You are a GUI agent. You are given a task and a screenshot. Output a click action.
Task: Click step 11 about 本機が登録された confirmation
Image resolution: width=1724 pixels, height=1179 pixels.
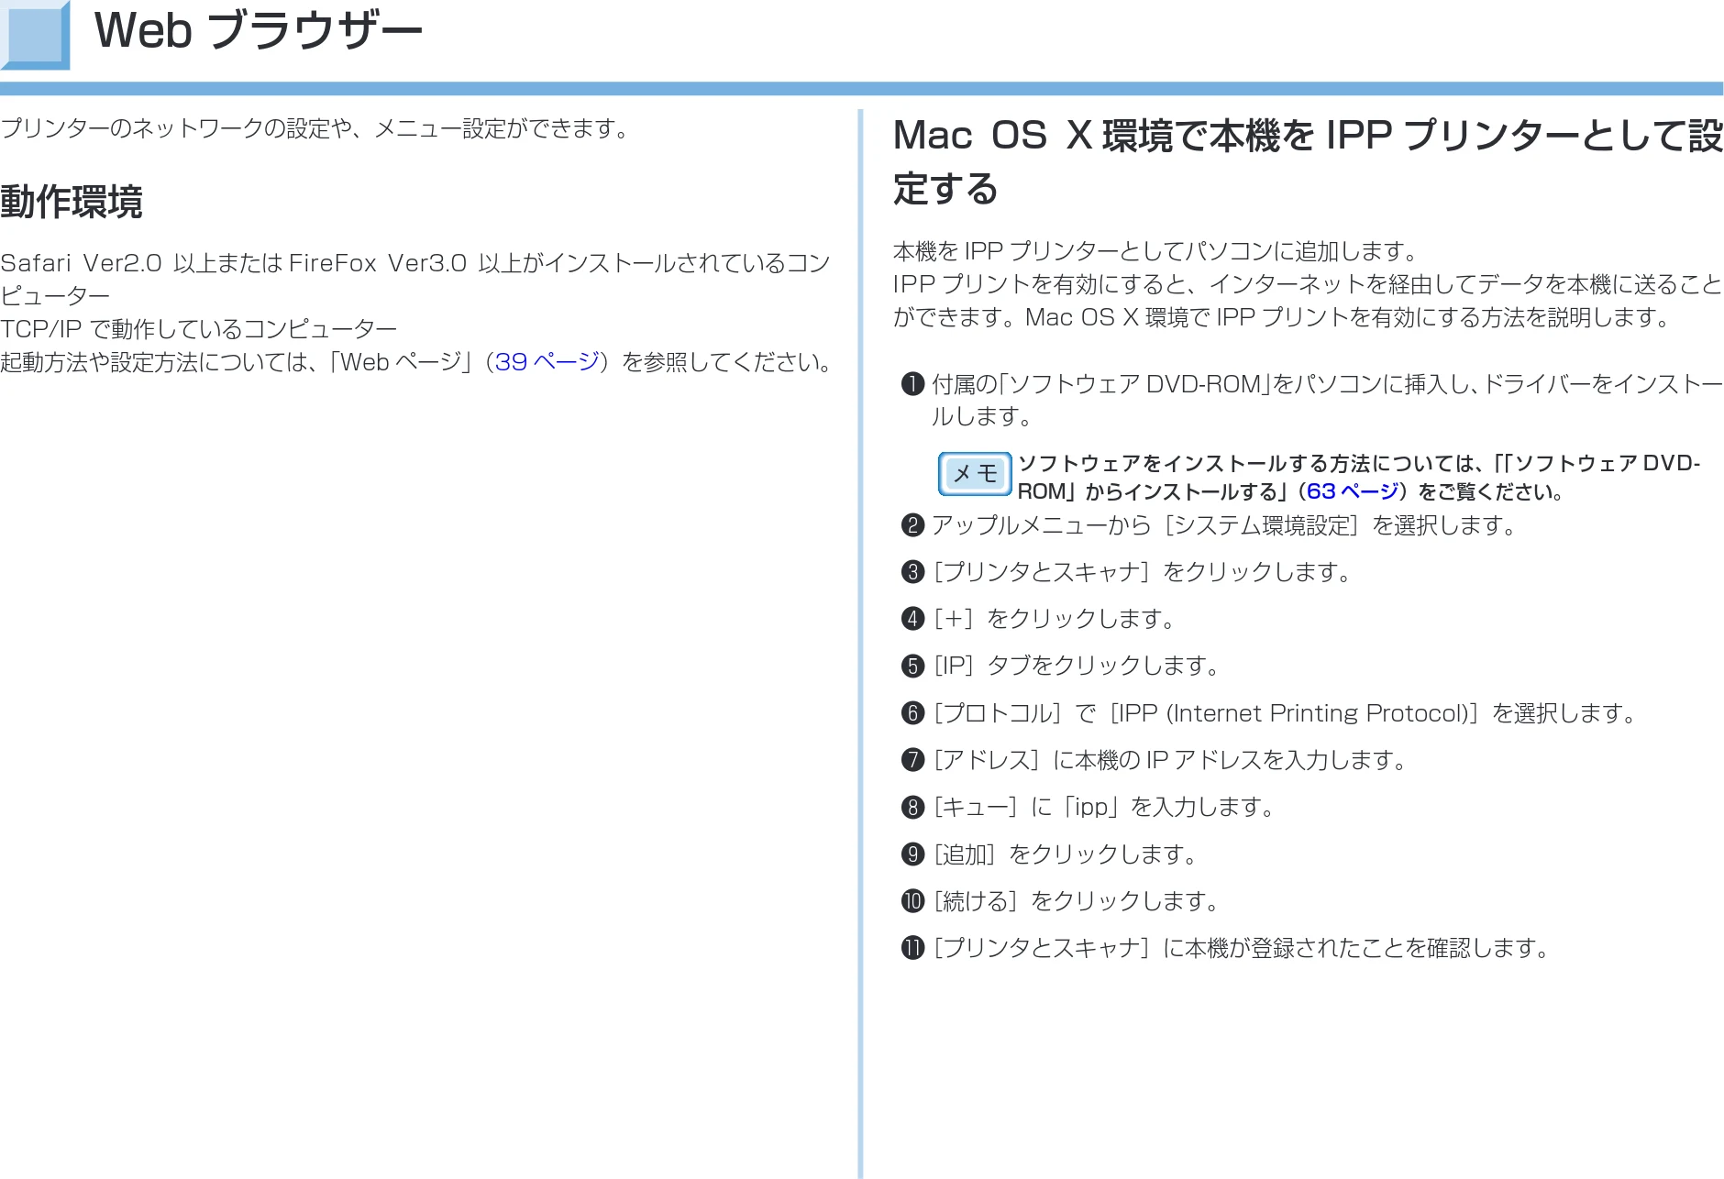click(1225, 948)
